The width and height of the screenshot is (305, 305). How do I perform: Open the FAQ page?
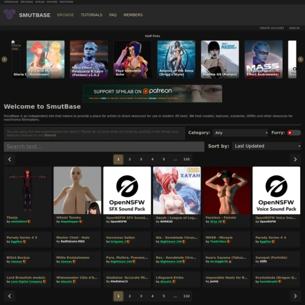click(113, 15)
